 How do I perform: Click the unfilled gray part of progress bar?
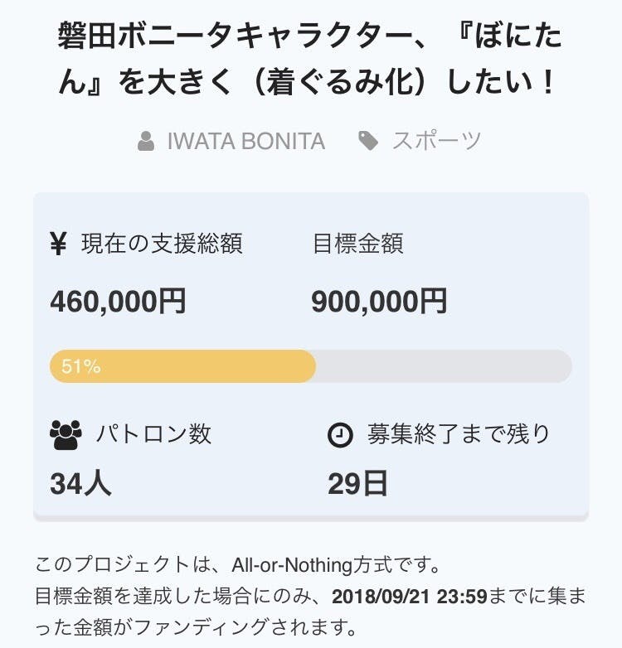[x=444, y=366]
